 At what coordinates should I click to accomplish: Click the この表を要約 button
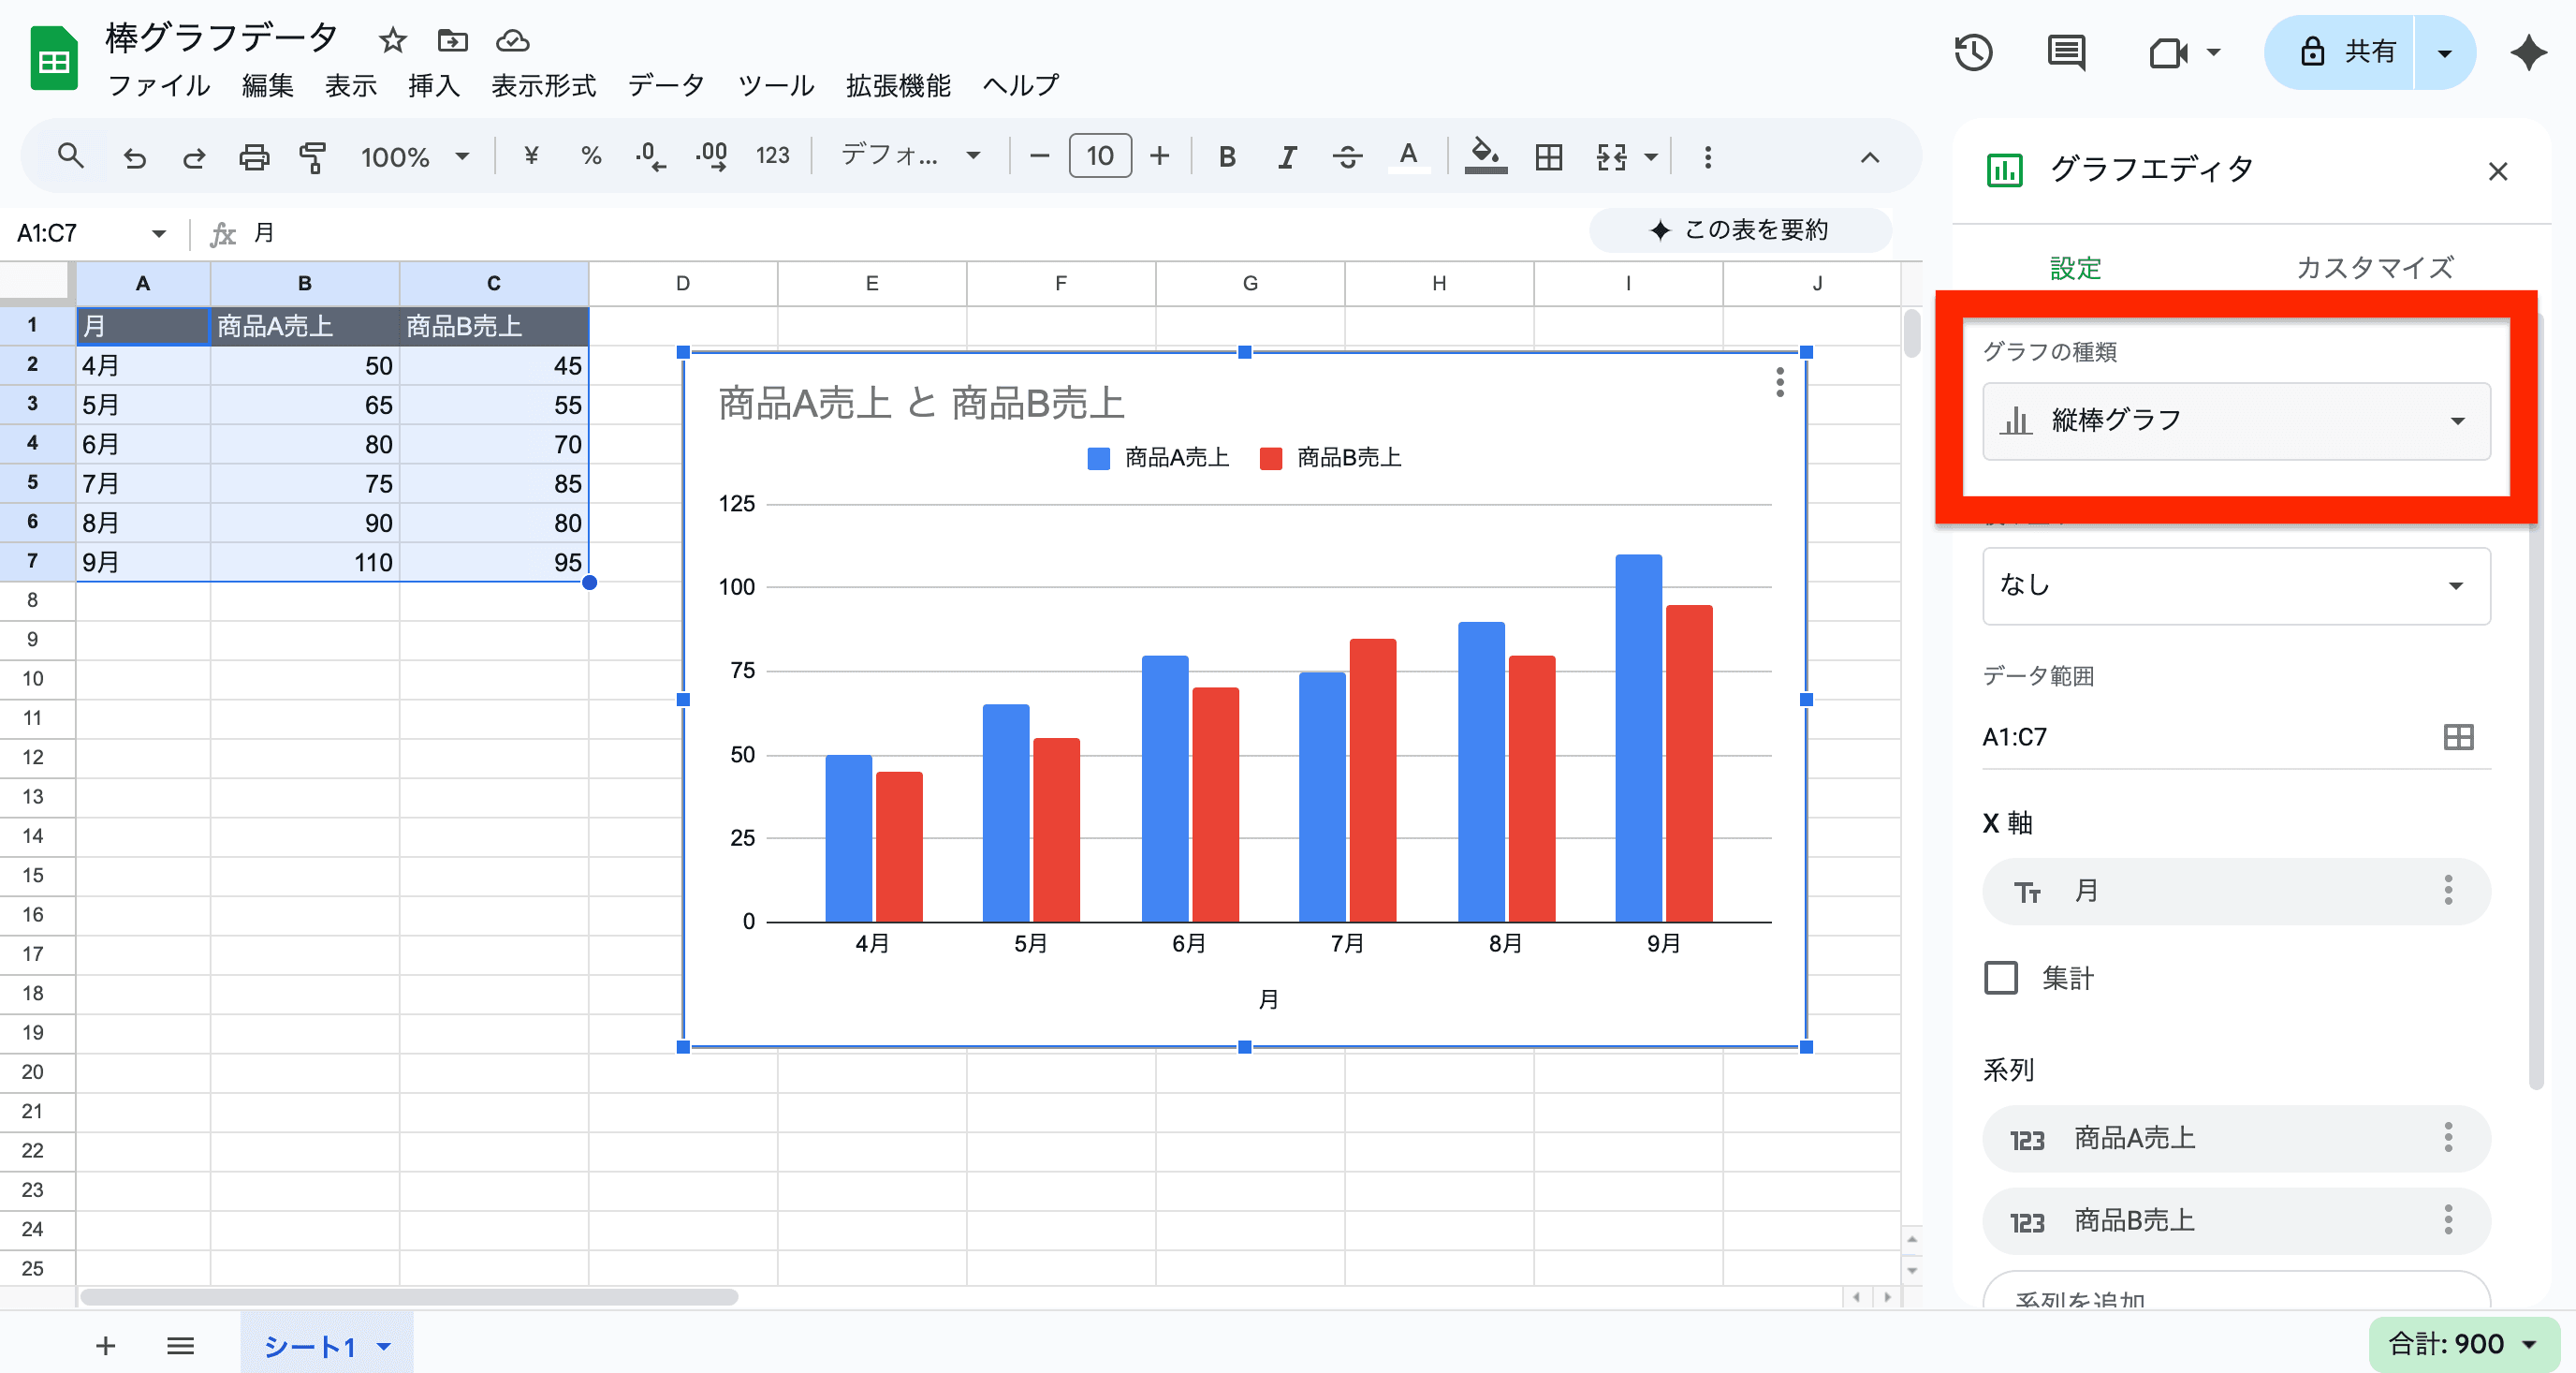1740,230
